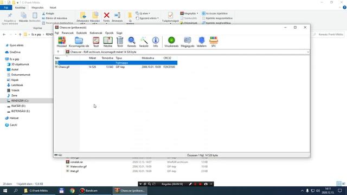Sort by Méret column header

click(93, 58)
